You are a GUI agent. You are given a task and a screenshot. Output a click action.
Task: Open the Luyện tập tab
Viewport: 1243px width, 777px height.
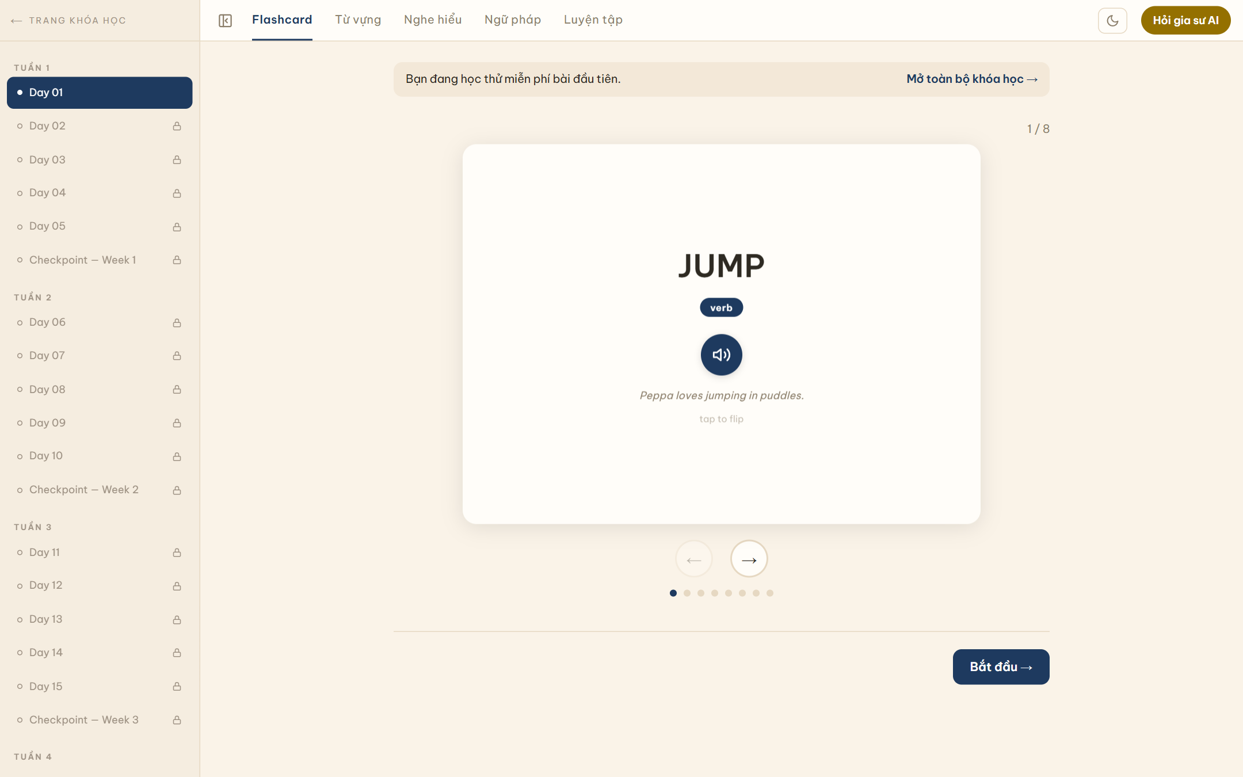coord(593,20)
